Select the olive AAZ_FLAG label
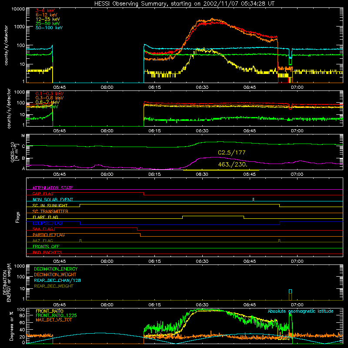 pyautogui.click(x=43, y=241)
